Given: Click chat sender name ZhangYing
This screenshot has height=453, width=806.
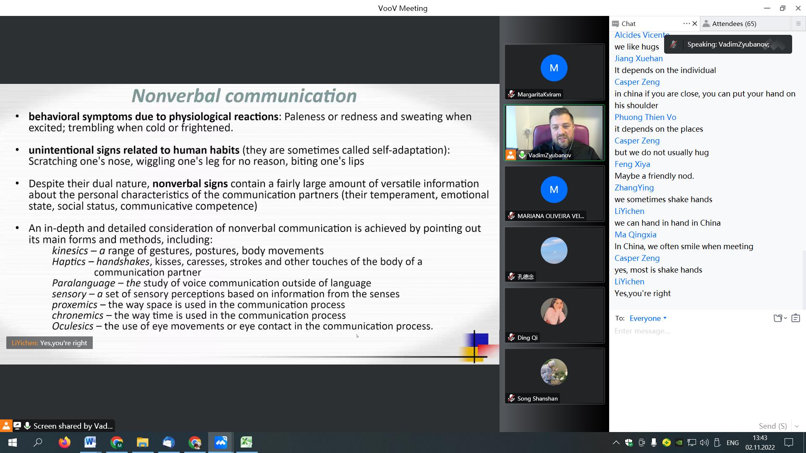Looking at the screenshot, I should [x=634, y=188].
